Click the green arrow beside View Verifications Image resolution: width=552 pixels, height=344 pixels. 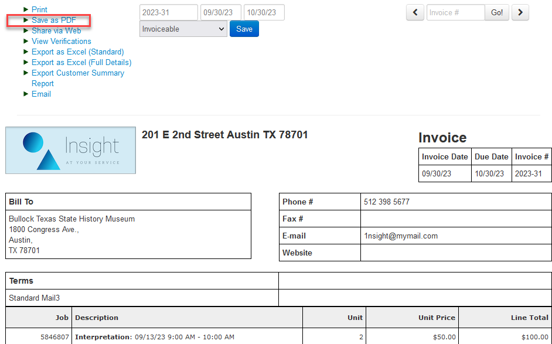coord(26,41)
